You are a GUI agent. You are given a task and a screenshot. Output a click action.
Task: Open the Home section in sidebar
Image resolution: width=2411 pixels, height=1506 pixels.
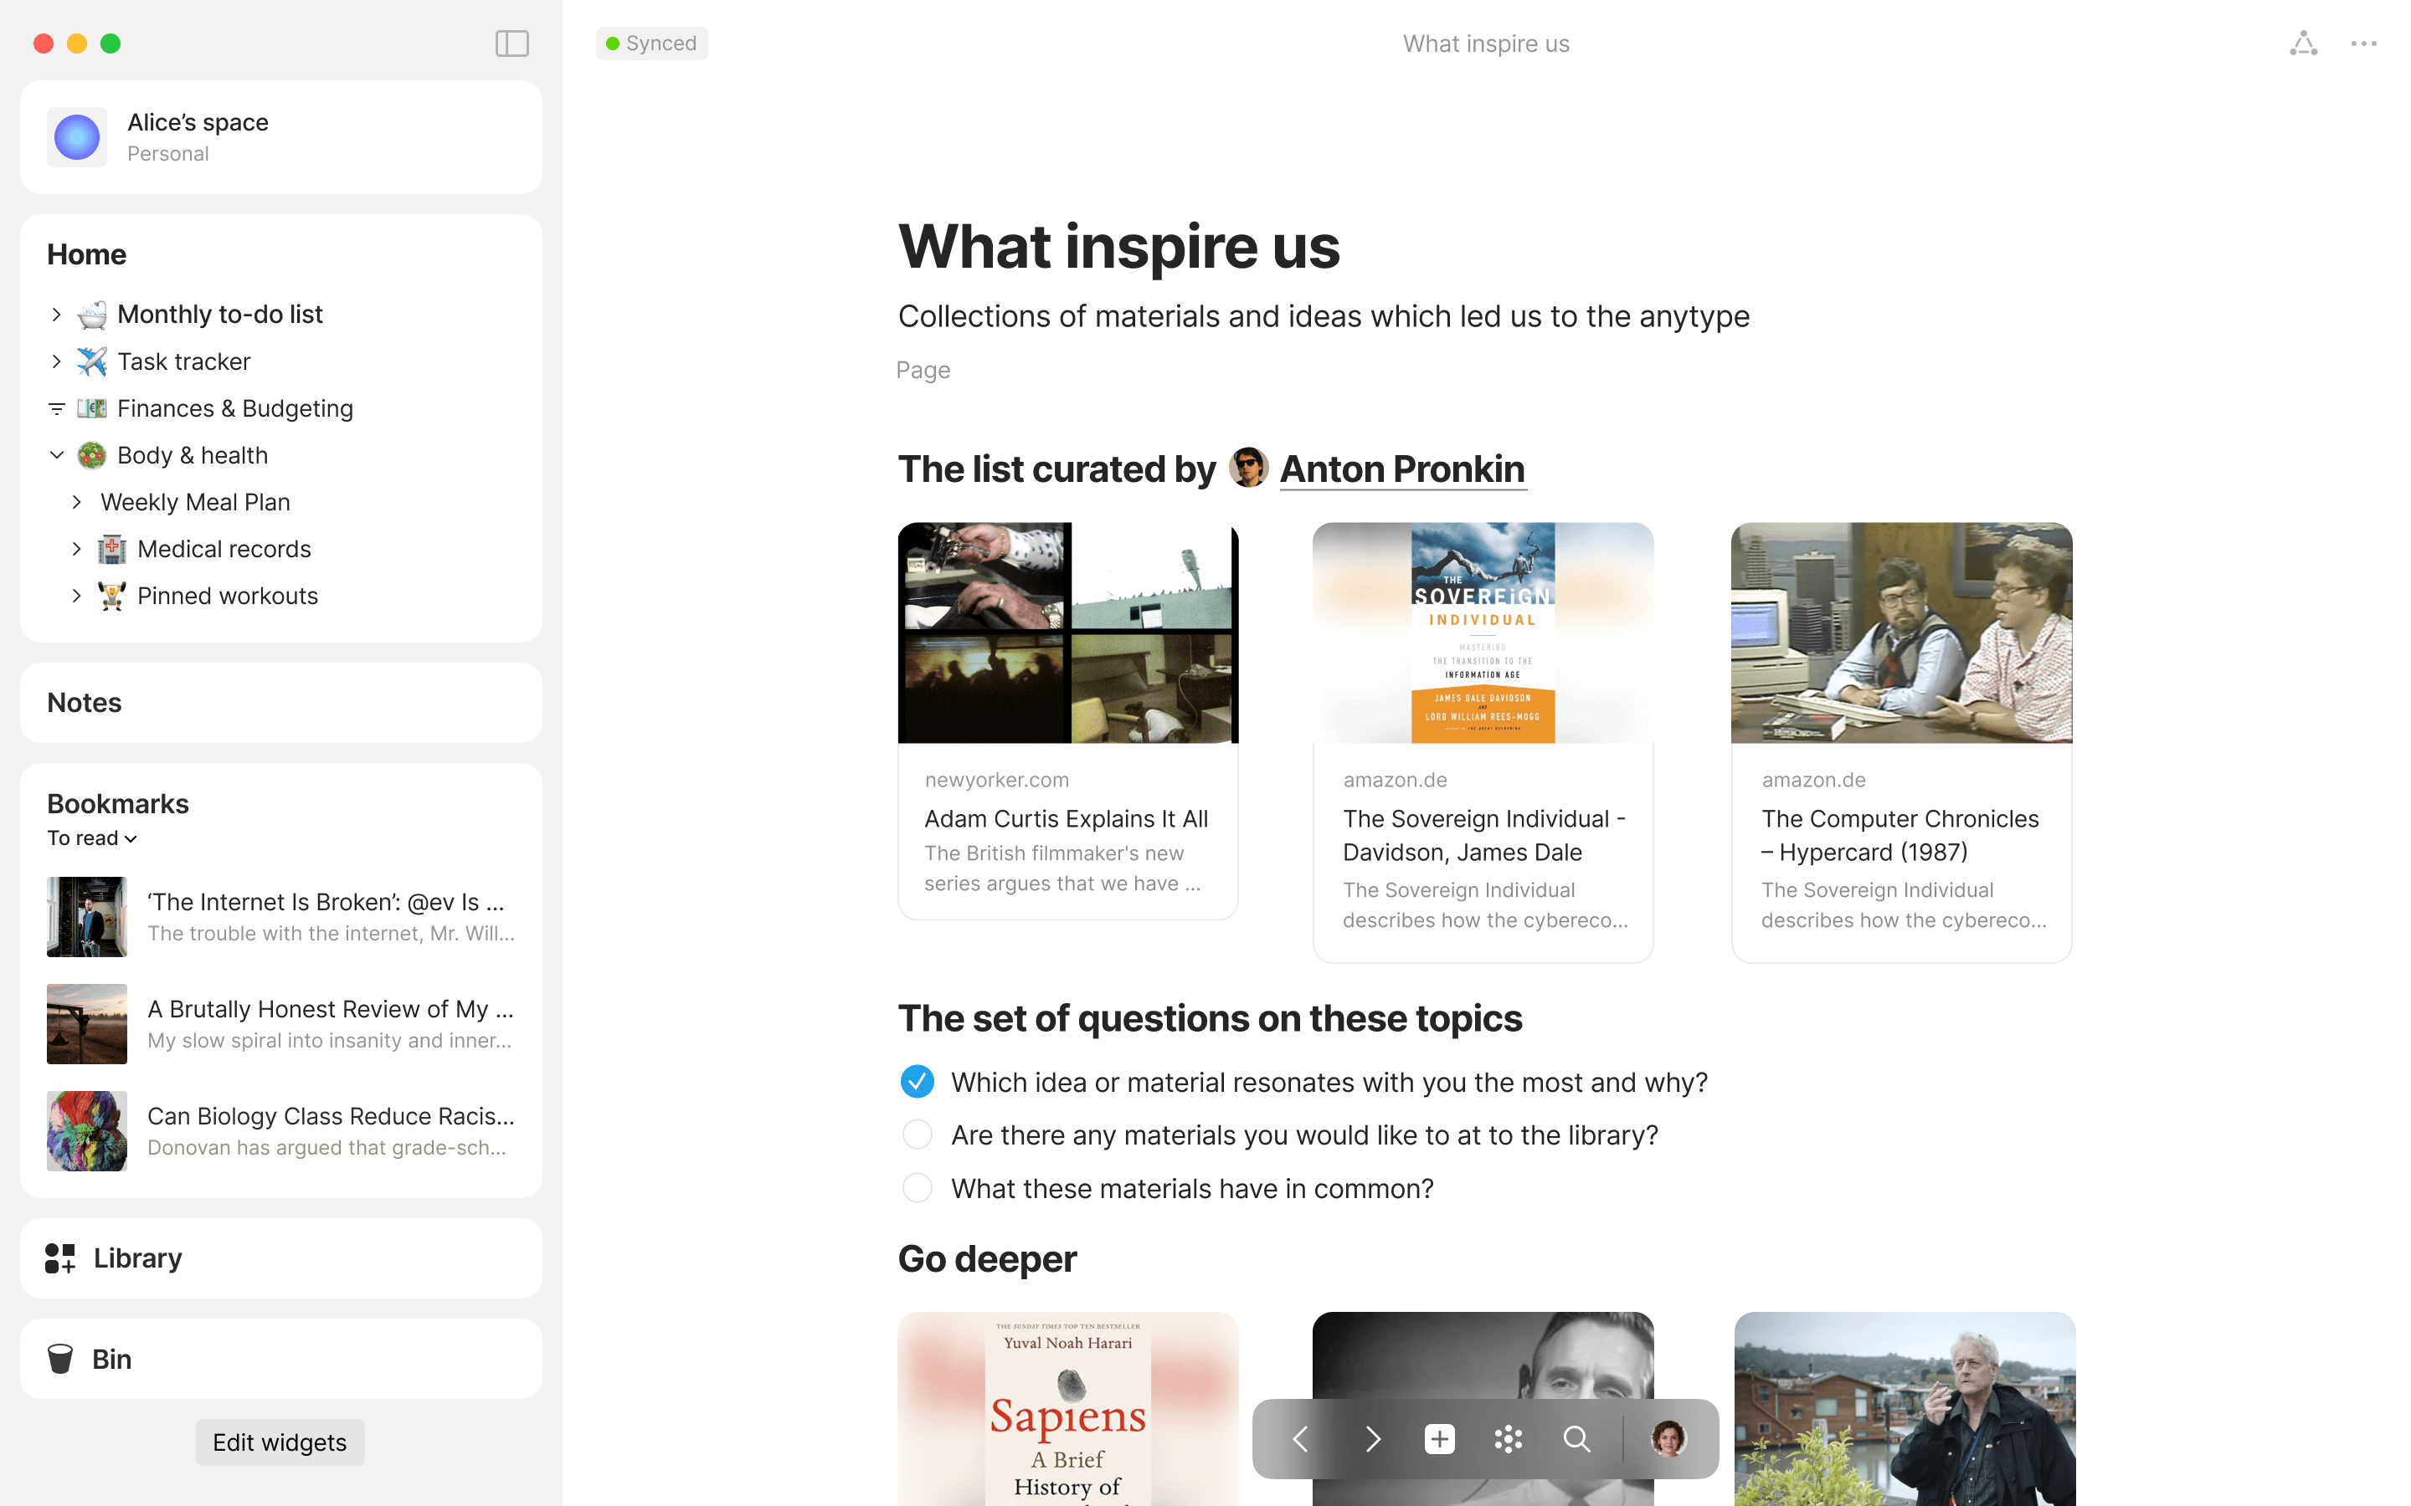tap(87, 254)
